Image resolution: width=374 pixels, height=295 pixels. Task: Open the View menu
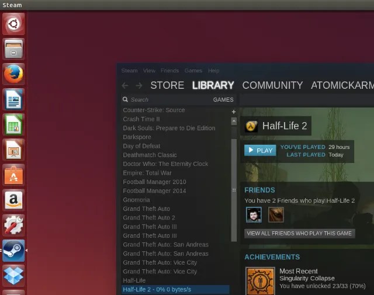pos(149,71)
